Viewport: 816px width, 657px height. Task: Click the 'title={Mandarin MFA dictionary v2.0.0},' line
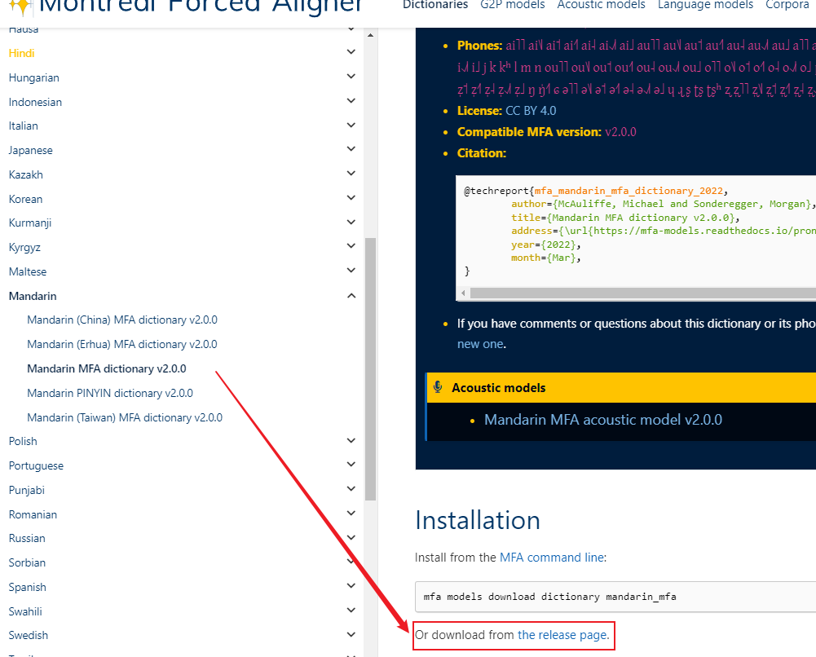[x=625, y=218]
